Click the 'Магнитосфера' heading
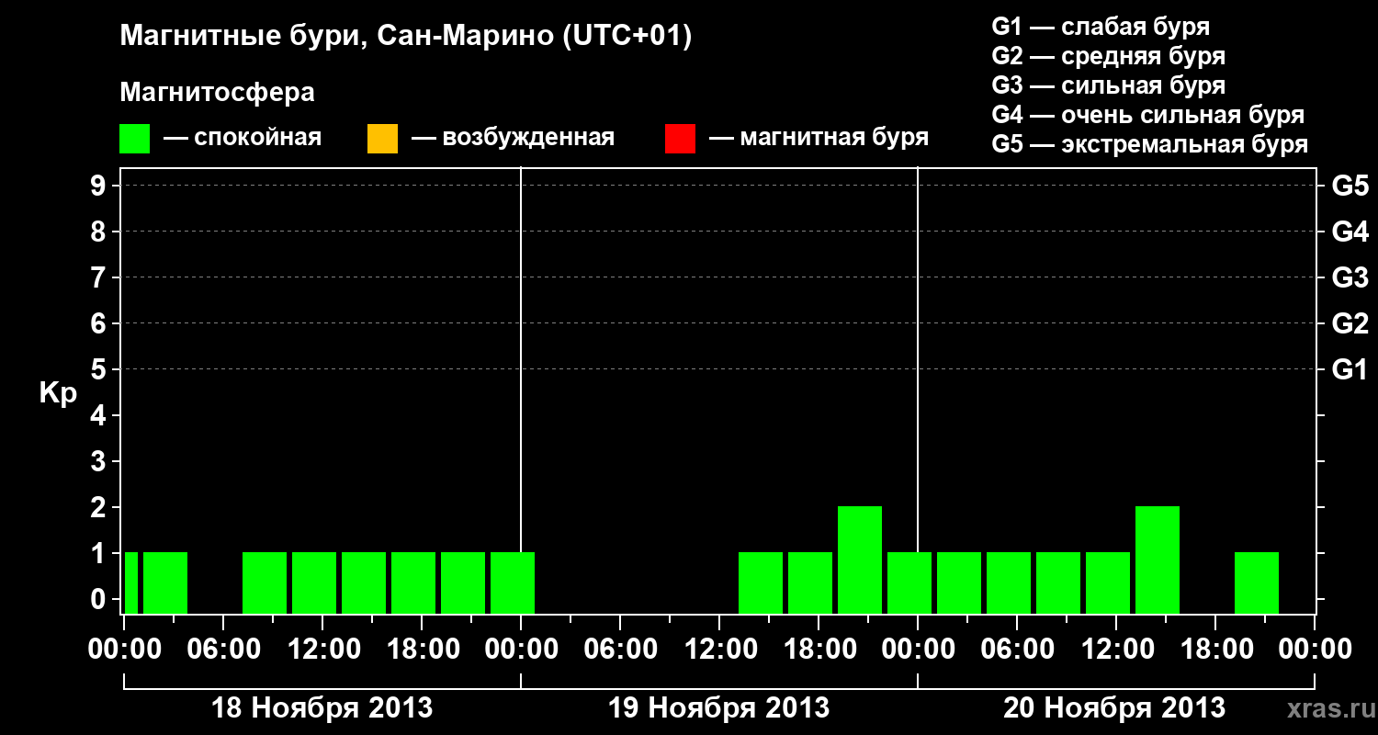Image resolution: width=1378 pixels, height=735 pixels. (x=218, y=93)
